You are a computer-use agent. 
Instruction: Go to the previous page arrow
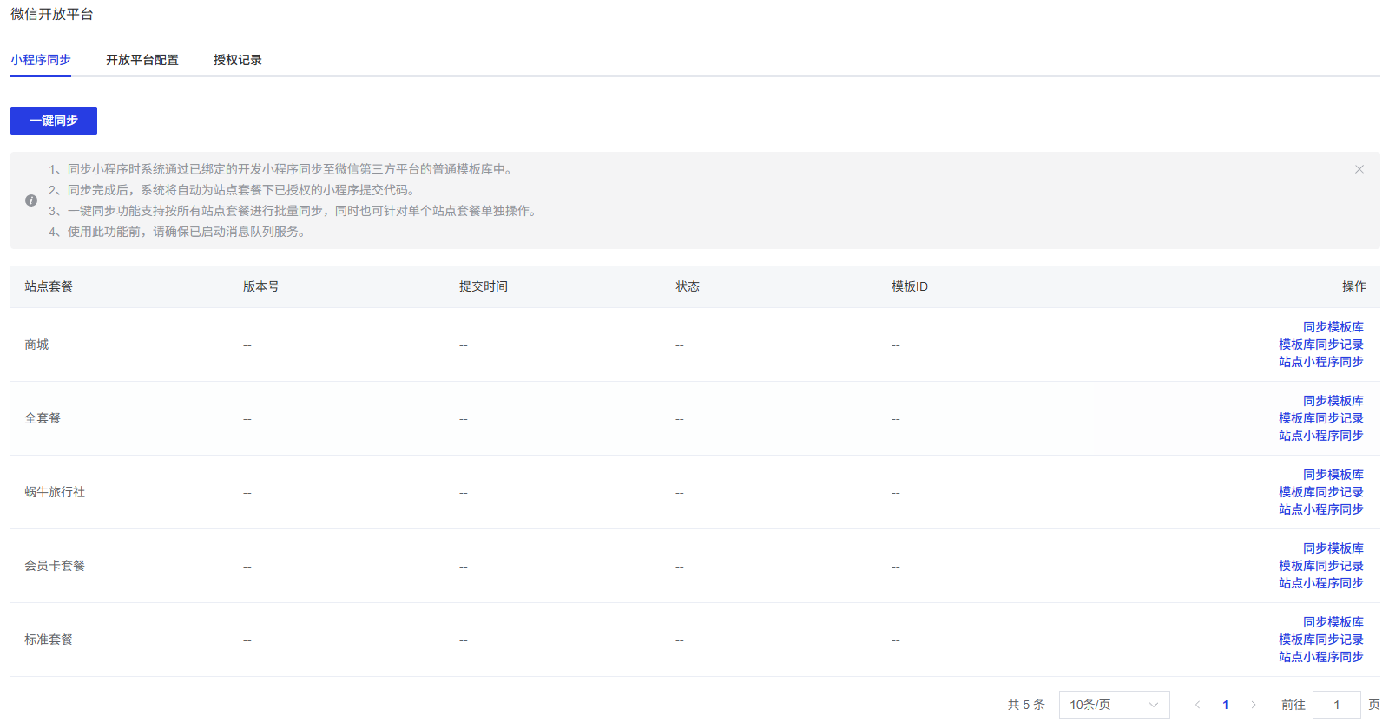[x=1197, y=705]
